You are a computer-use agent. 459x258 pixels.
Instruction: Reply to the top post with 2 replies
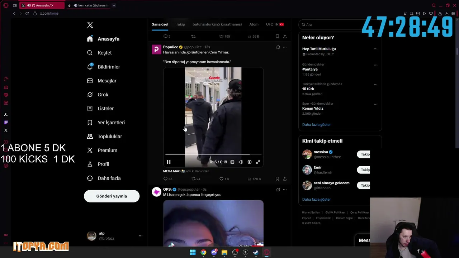167,37
